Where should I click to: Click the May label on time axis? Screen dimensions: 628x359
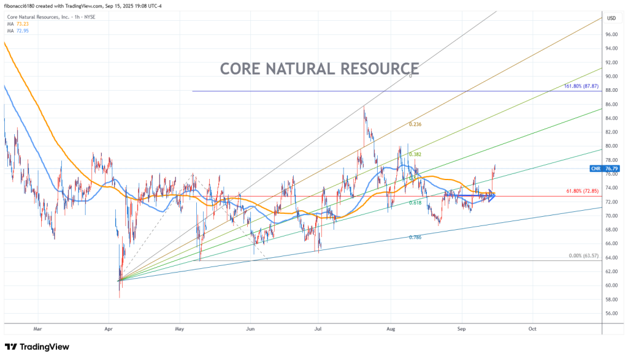point(180,329)
